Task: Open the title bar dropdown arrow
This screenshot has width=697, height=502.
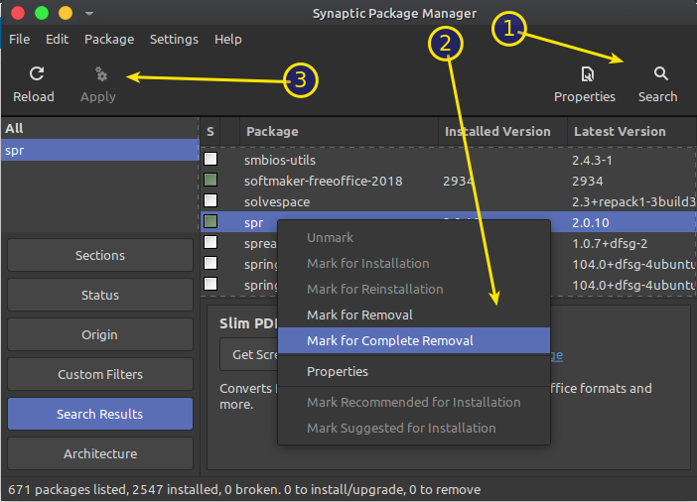Action: tap(89, 13)
